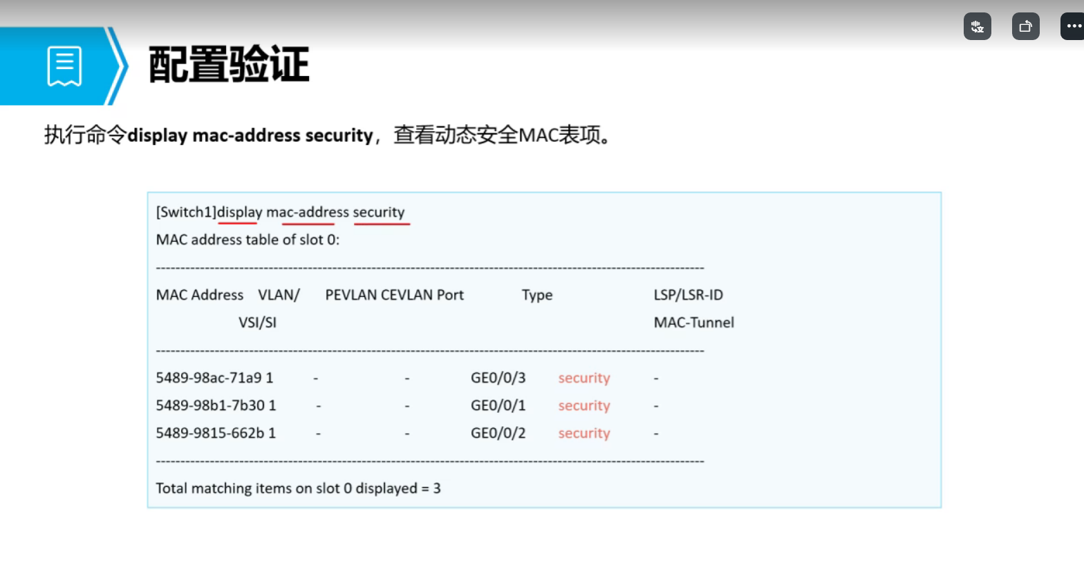Click underlined 'mac-address' in the command line
This screenshot has width=1084, height=567.
[x=308, y=212]
